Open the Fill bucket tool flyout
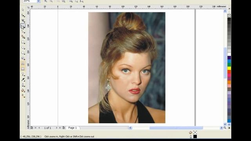The height and width of the screenshot is (141, 251). [23, 90]
